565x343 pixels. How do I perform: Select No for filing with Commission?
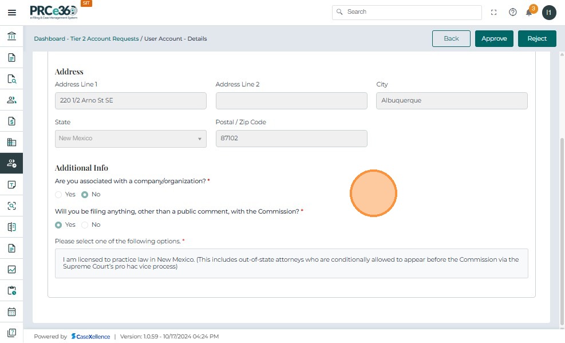[85, 225]
